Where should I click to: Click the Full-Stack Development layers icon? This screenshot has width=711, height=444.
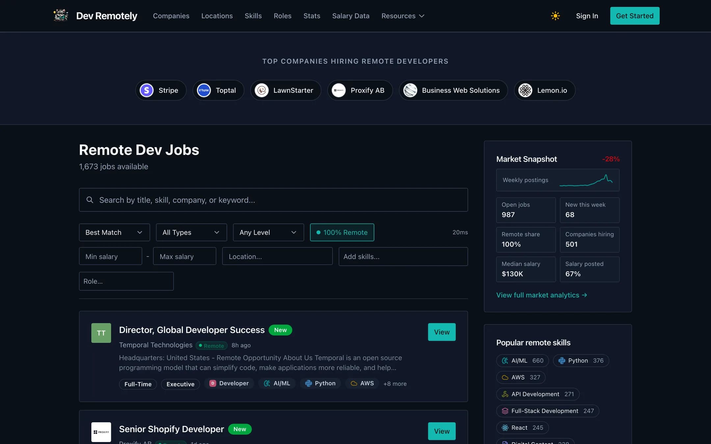pos(505,411)
